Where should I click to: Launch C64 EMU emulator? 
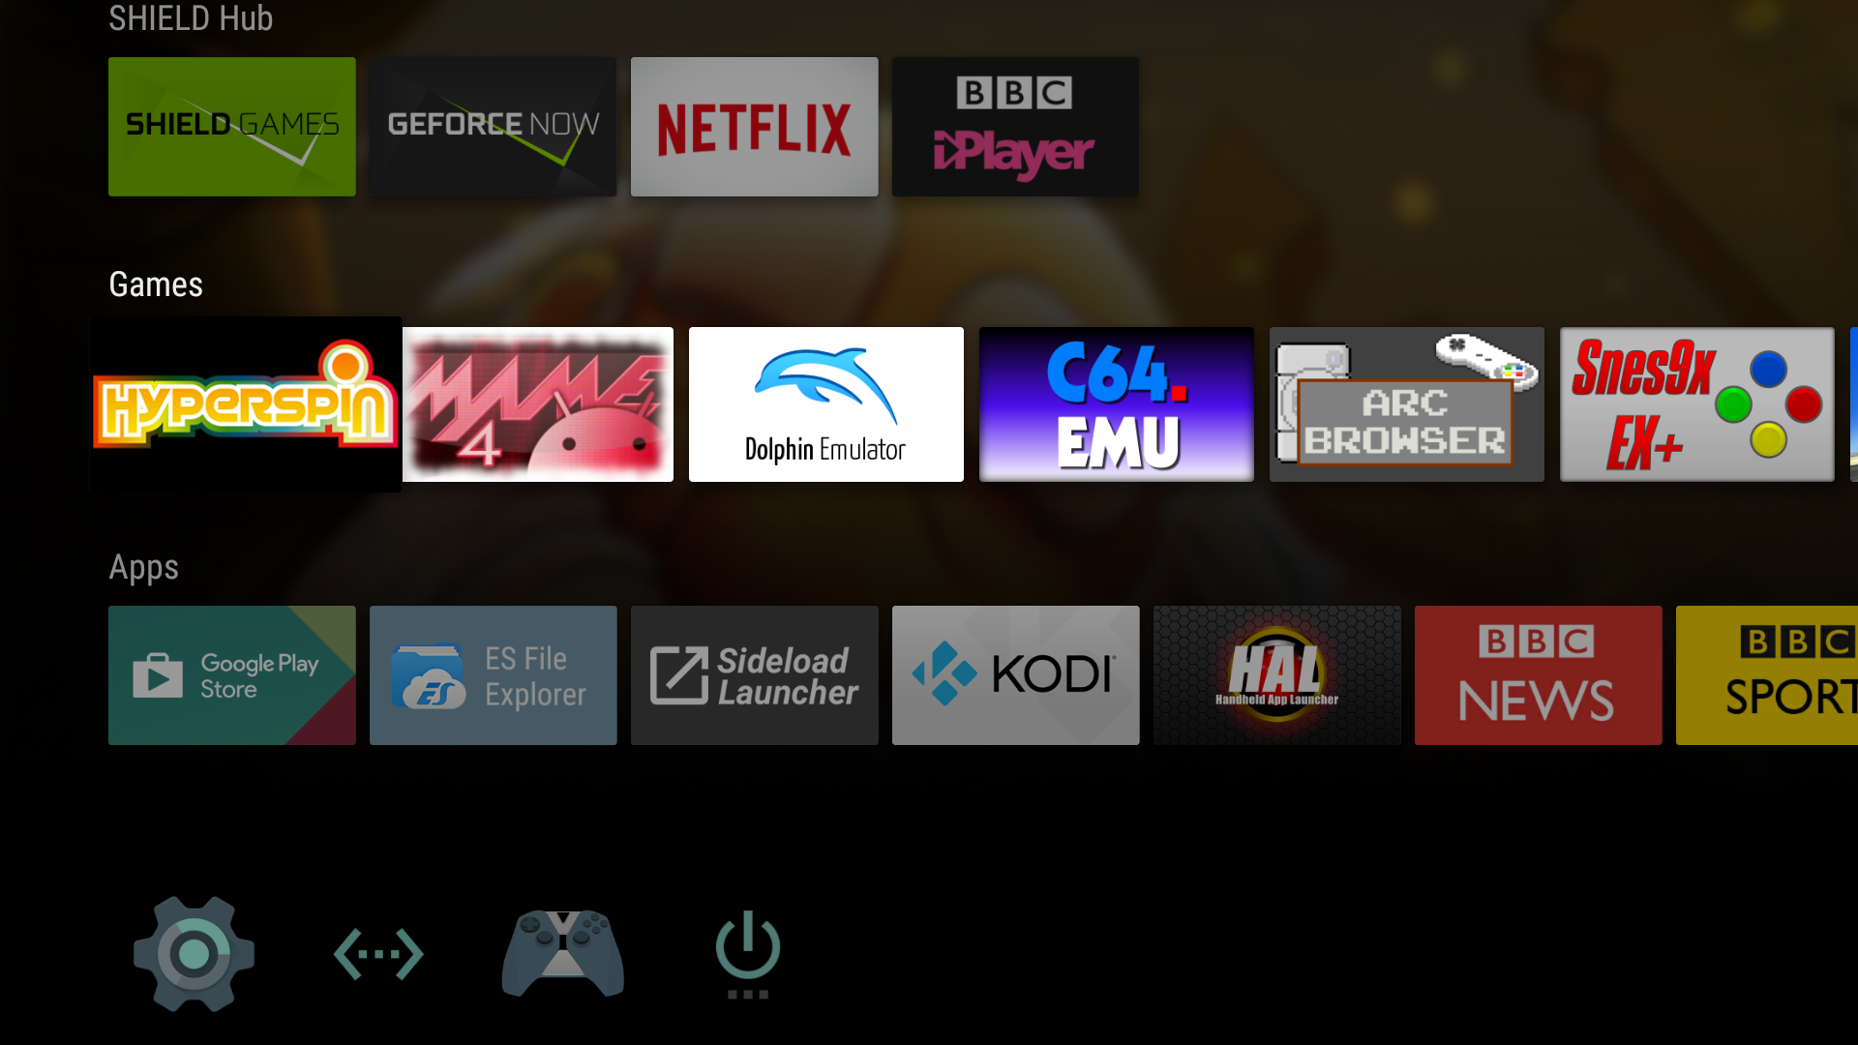coord(1116,404)
